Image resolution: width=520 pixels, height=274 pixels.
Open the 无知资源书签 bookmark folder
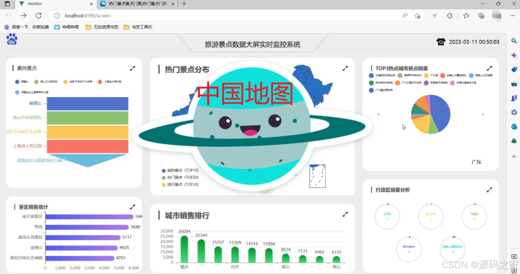click(102, 27)
